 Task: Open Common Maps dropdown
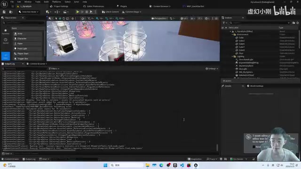[x=132, y=12]
